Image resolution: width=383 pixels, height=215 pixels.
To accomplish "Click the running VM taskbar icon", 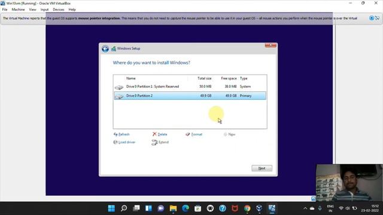I will click(x=272, y=208).
